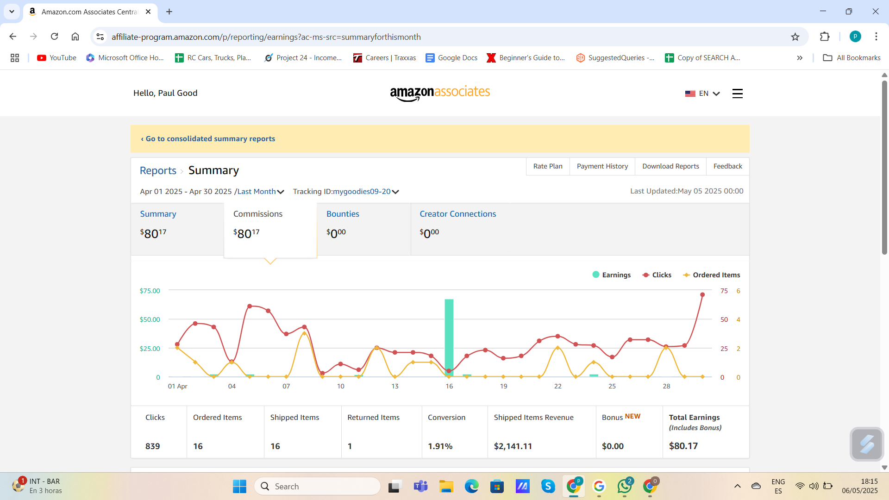Viewport: 889px width, 500px height.
Task: Show more bookmarks chevron
Action: pyautogui.click(x=800, y=58)
